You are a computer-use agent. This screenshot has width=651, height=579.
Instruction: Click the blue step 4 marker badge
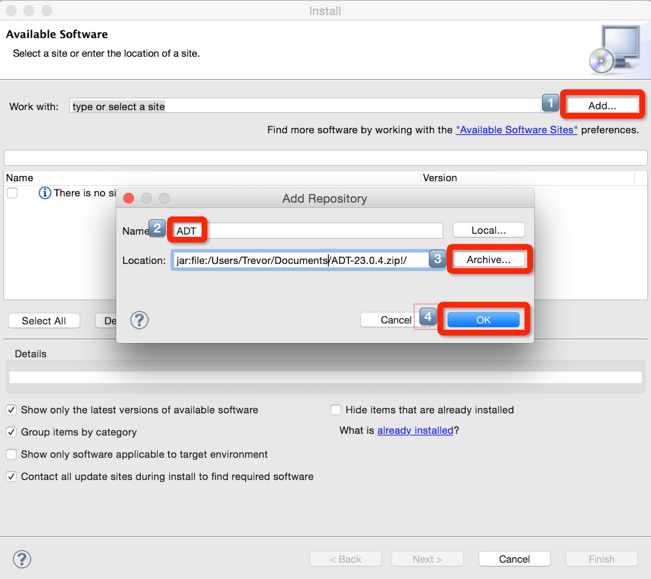[x=428, y=317]
